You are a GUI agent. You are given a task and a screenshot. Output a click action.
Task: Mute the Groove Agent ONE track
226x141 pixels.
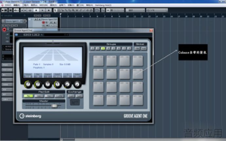[x=36, y=19]
